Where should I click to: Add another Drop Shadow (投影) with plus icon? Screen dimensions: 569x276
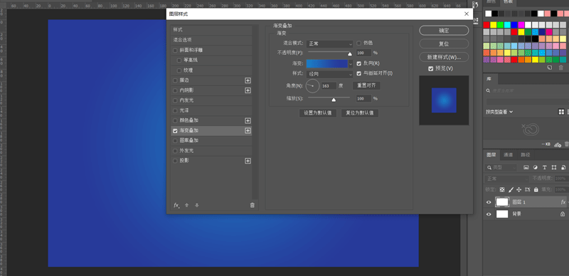(x=248, y=161)
